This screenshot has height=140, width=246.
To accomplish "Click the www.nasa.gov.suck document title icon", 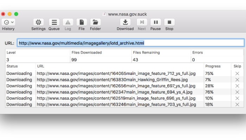I will point(104,14).
